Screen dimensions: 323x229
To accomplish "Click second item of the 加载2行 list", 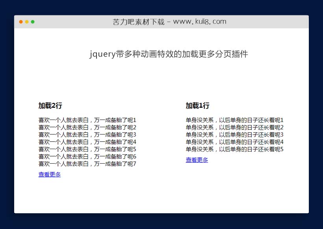I will [87, 127].
